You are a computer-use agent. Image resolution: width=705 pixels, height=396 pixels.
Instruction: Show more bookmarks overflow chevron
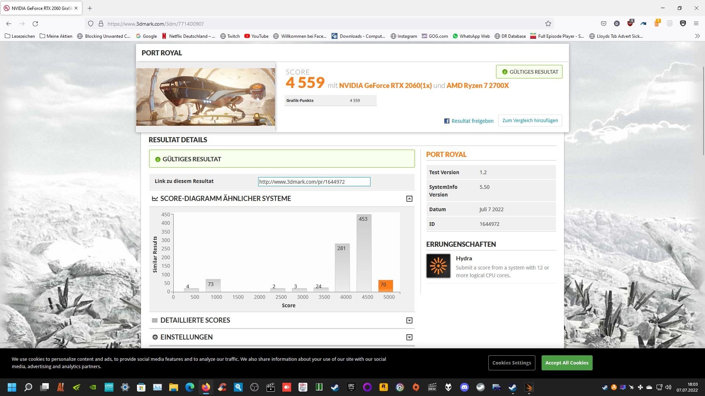[x=697, y=36]
